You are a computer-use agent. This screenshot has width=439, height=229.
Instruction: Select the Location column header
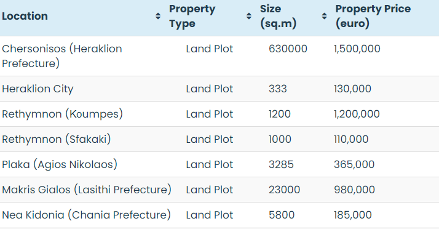click(25, 16)
